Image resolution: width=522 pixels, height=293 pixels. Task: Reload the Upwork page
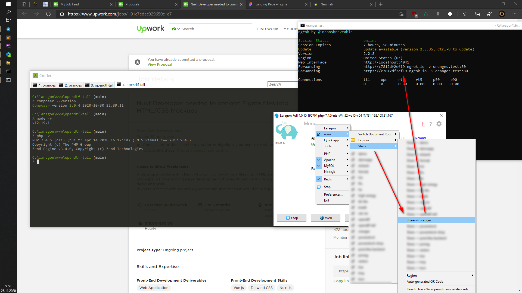tap(48, 14)
